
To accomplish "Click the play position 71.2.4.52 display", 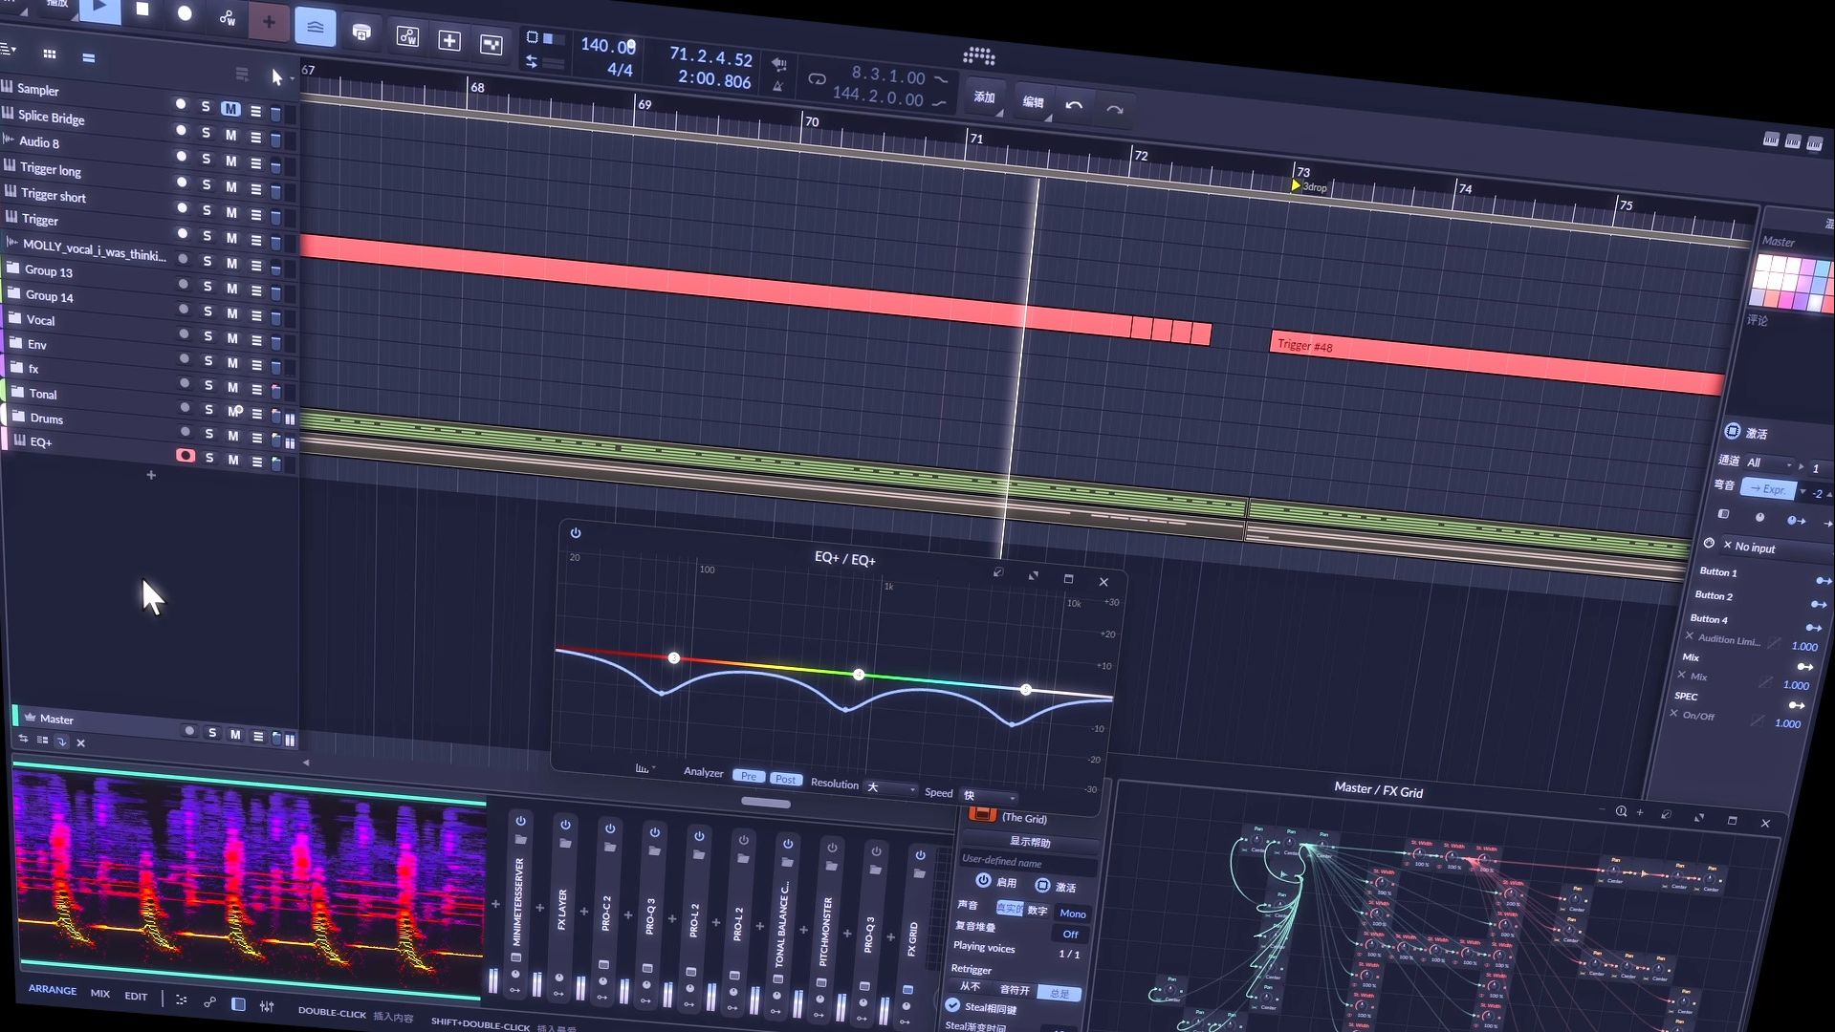I will 710,56.
